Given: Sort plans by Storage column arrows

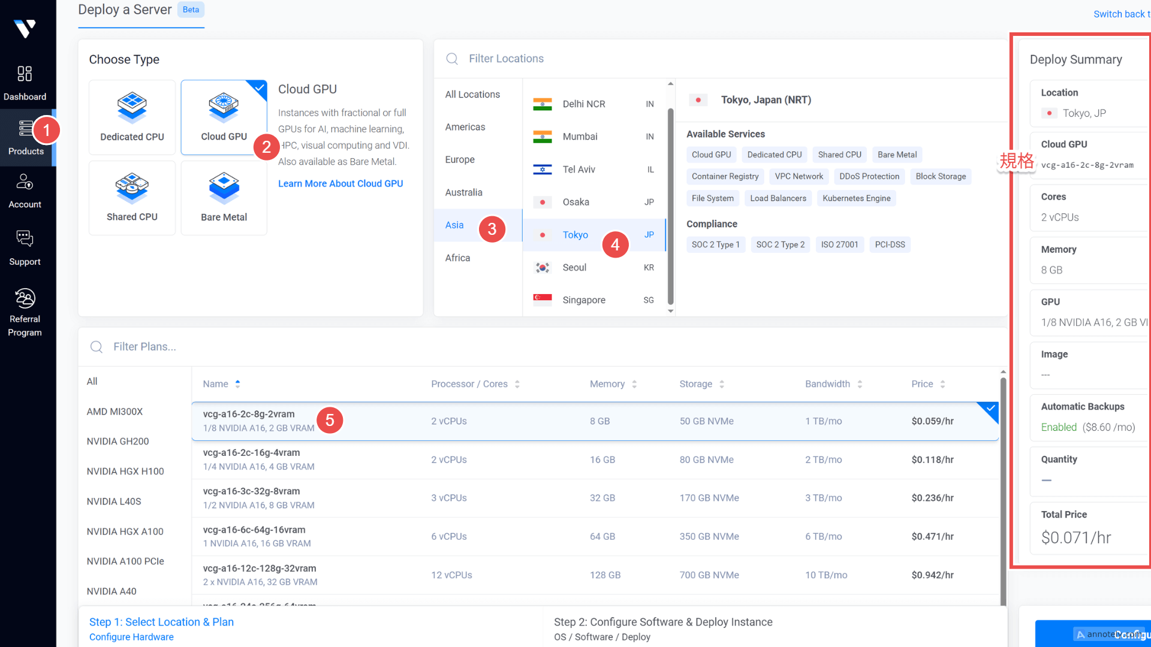Looking at the screenshot, I should (x=722, y=384).
